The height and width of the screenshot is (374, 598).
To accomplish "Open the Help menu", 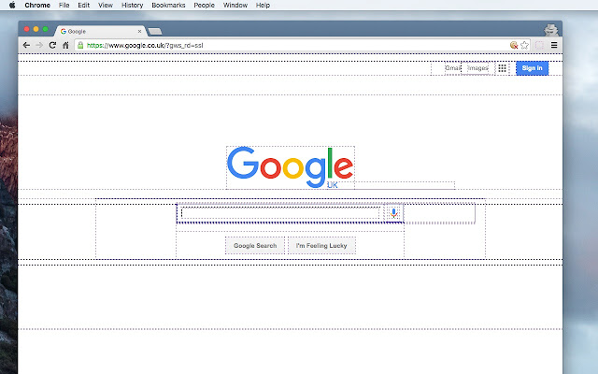I will (x=263, y=5).
